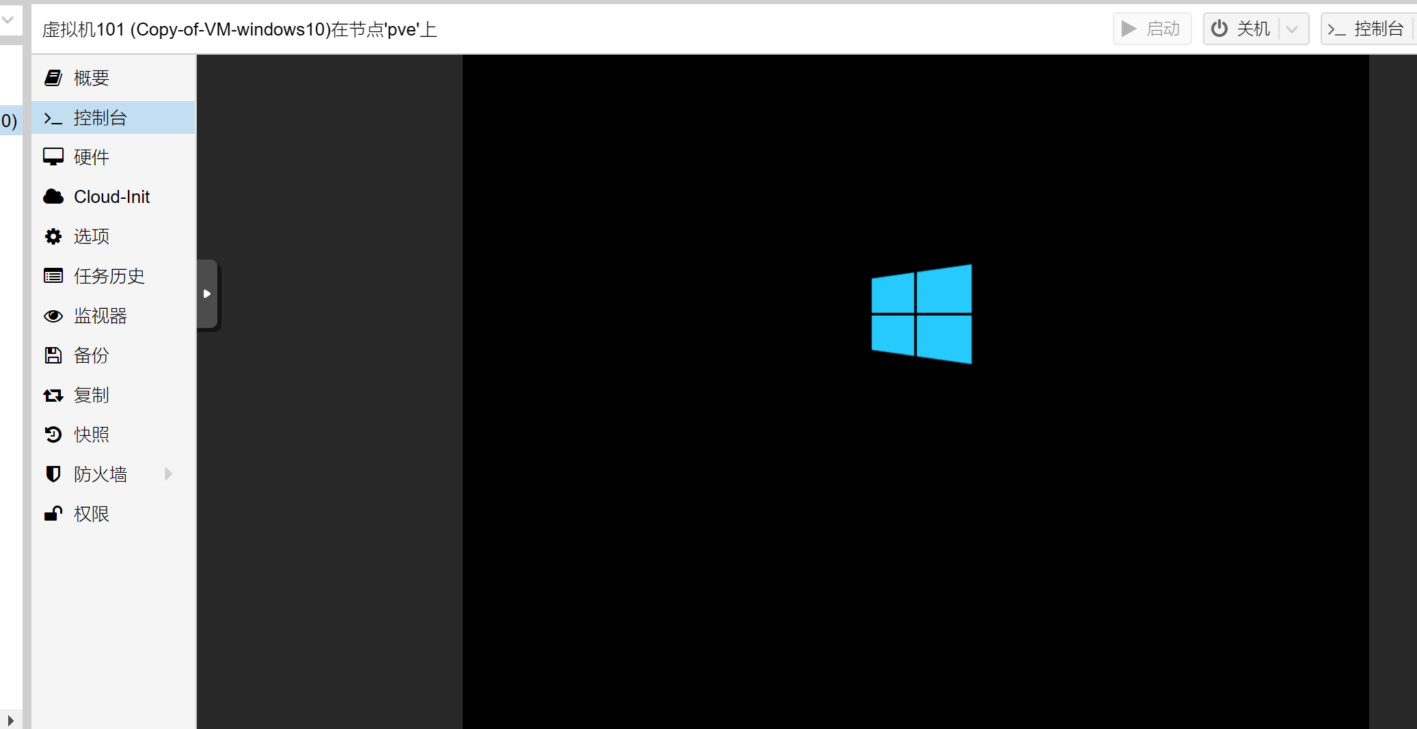Click the 备份 floppy disk icon
Viewport: 1417px width, 729px height.
click(53, 355)
